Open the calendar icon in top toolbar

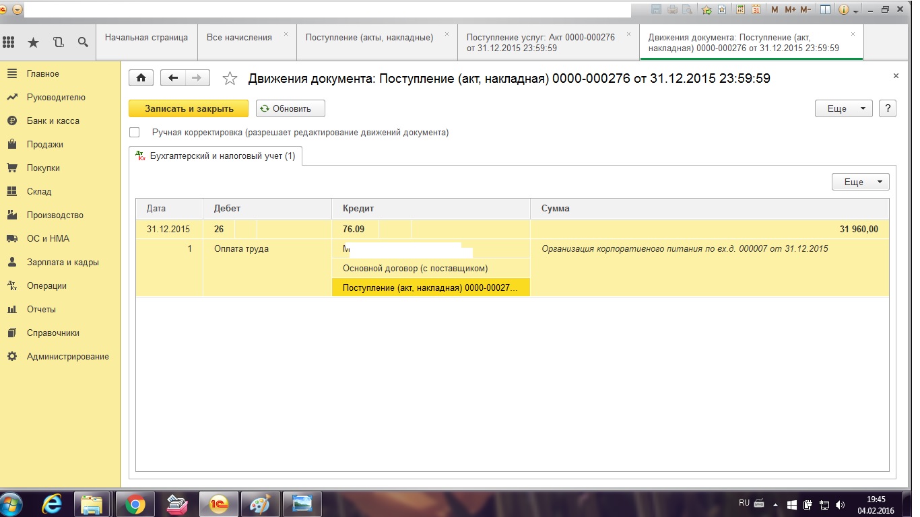tap(756, 10)
